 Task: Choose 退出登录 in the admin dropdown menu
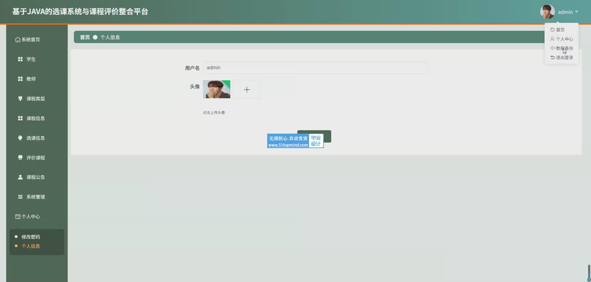pos(564,58)
